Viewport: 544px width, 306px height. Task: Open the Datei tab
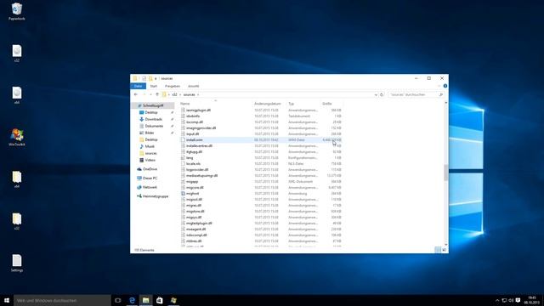click(138, 86)
